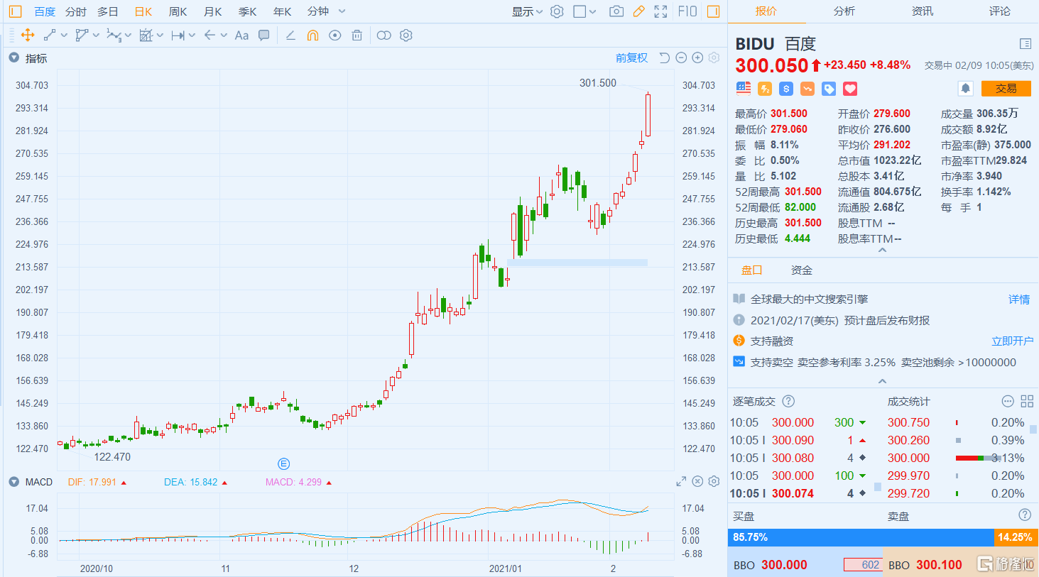
Task: Take a chart screenshot with camera icon
Action: point(616,11)
